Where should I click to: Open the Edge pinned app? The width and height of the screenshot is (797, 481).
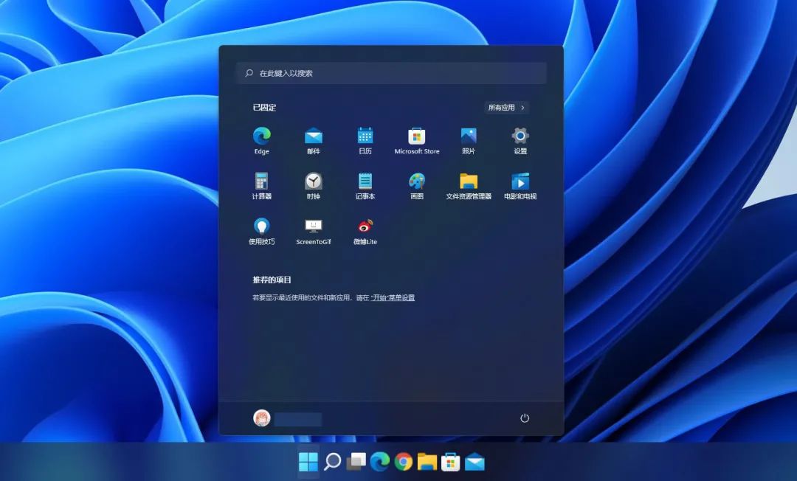[262, 141]
